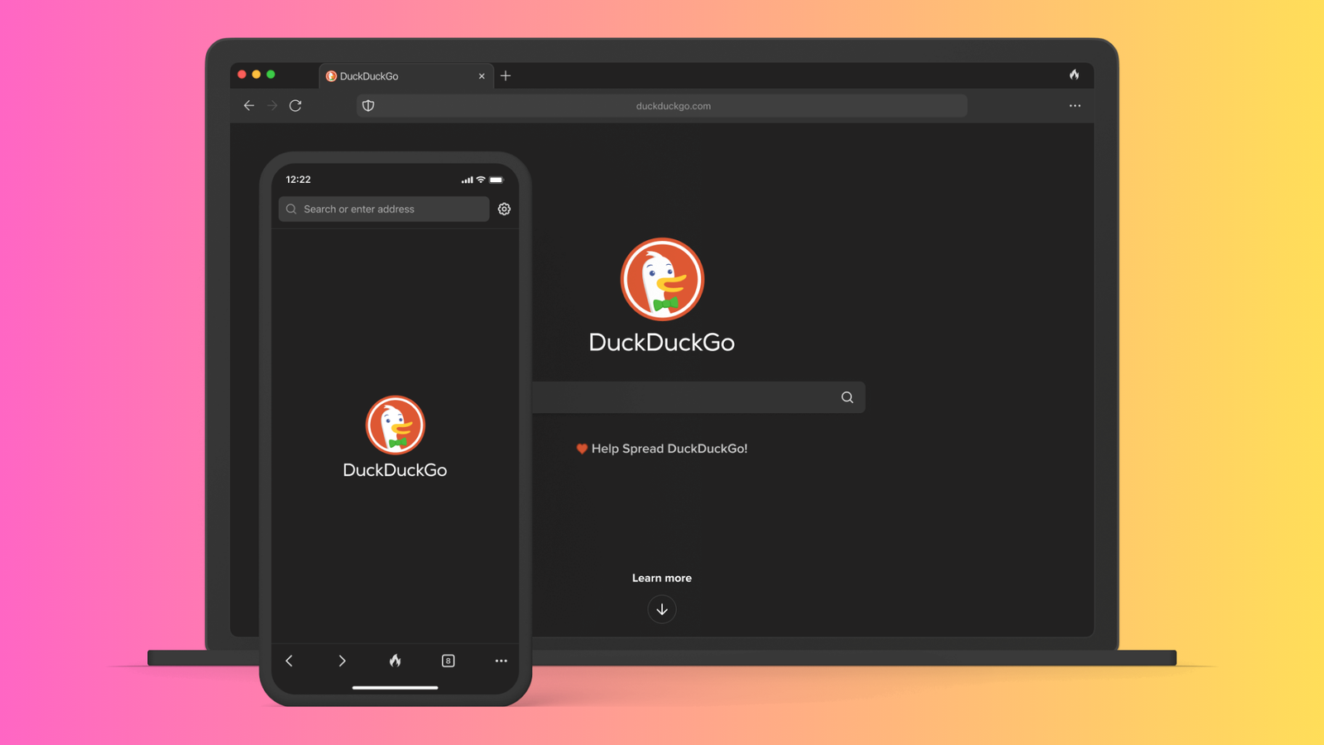Viewport: 1324px width, 745px height.
Task: Click the down arrow below Learn more
Action: click(x=661, y=609)
